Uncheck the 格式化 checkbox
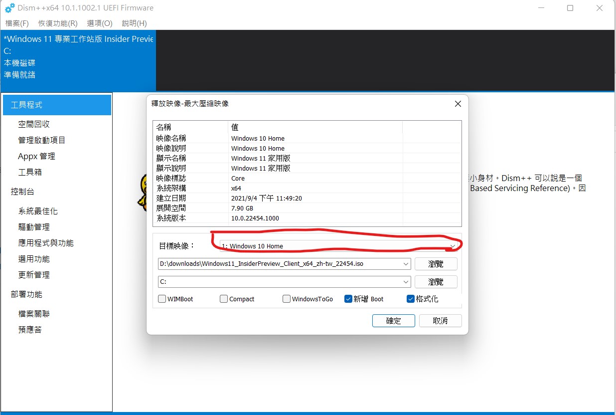Viewport: 616px width, 415px height. pyautogui.click(x=411, y=299)
